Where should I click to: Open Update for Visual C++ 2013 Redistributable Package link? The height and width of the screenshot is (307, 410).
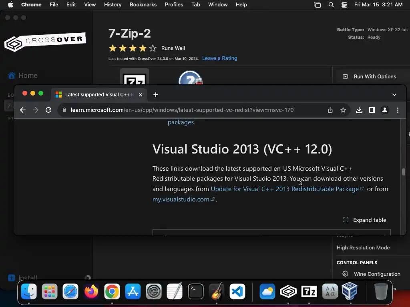pos(287,189)
